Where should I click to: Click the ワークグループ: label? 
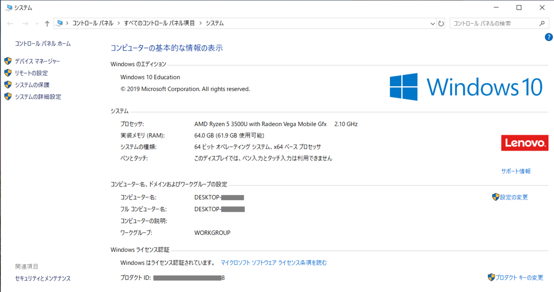136,232
